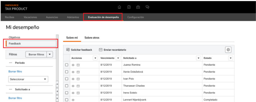Select Objetivos in the left panel
This screenshot has width=256, height=102.
pos(15,37)
